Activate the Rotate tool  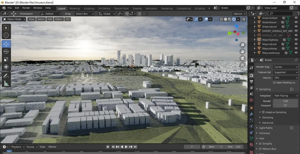[x=6, y=51]
